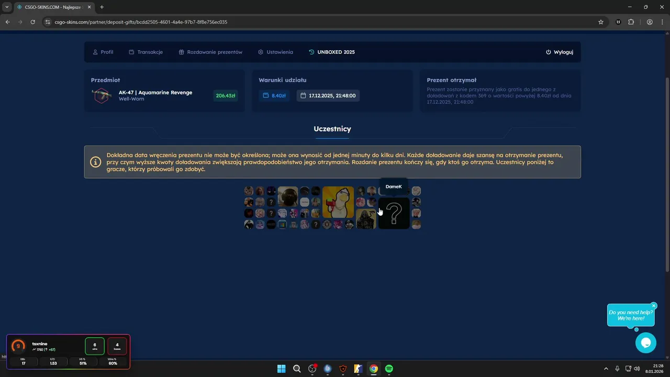Show hidden system tray icons
670x377 pixels.
[606, 369]
